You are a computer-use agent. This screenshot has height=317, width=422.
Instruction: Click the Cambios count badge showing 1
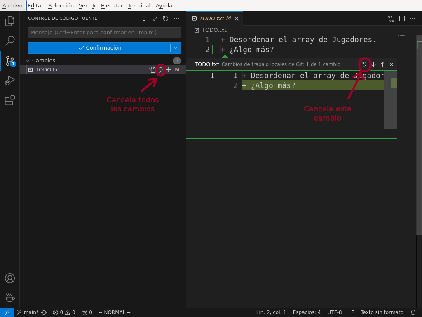(x=177, y=61)
